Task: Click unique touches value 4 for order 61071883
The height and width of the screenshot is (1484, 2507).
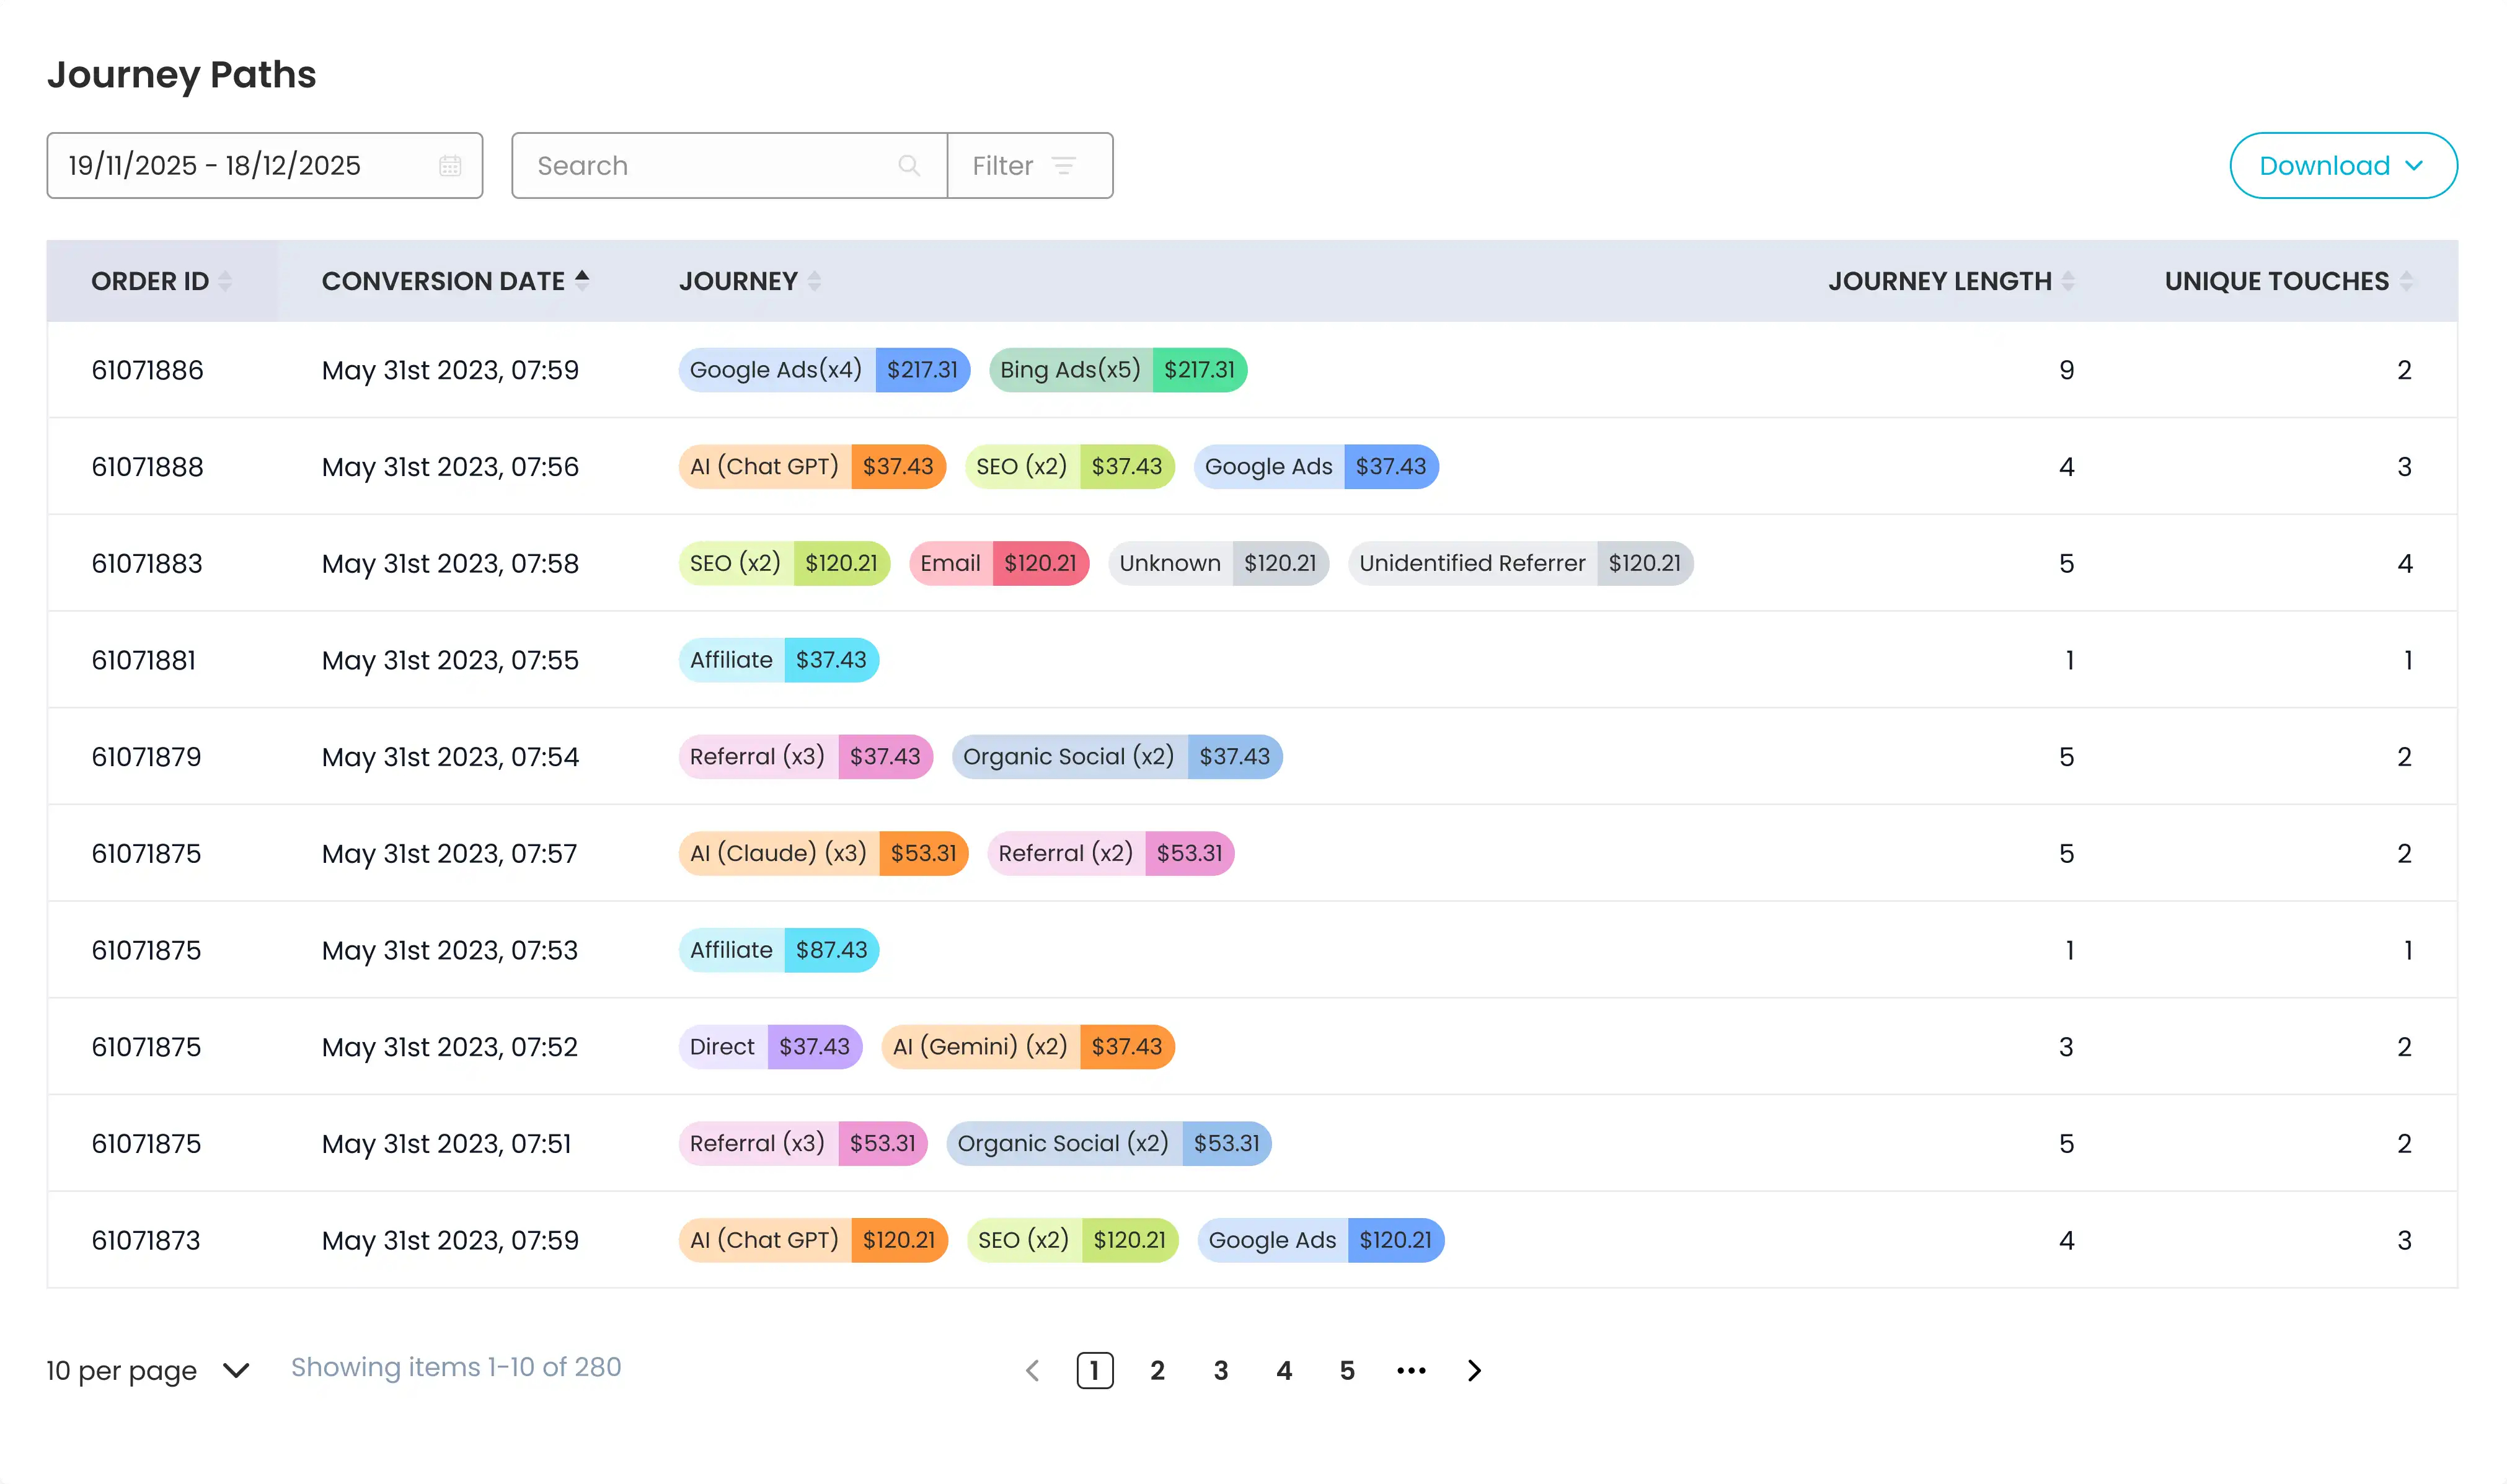Action: (x=2405, y=564)
